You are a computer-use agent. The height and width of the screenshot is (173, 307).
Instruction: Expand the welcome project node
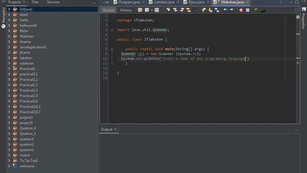click(9, 166)
